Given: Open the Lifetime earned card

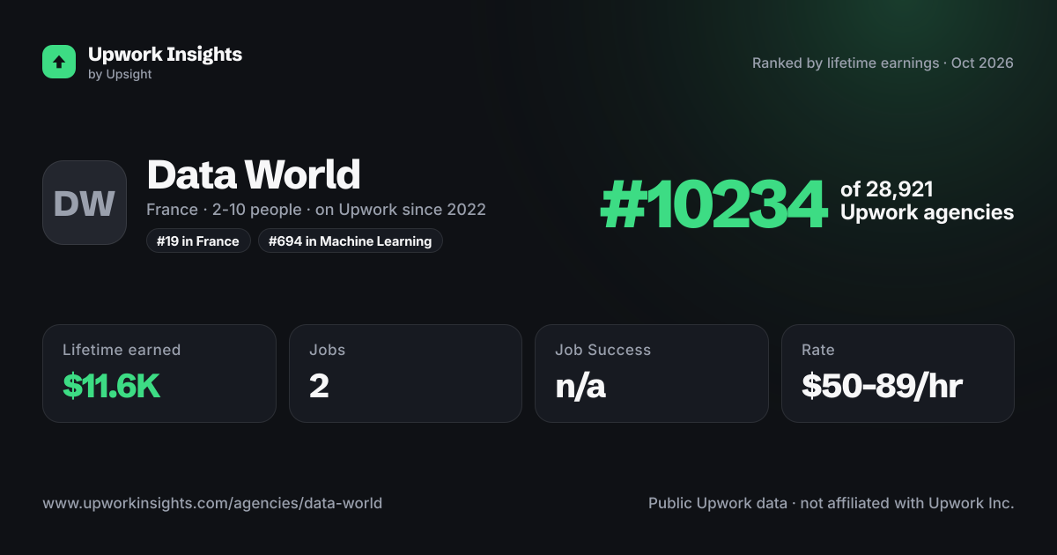Looking at the screenshot, I should click(159, 374).
